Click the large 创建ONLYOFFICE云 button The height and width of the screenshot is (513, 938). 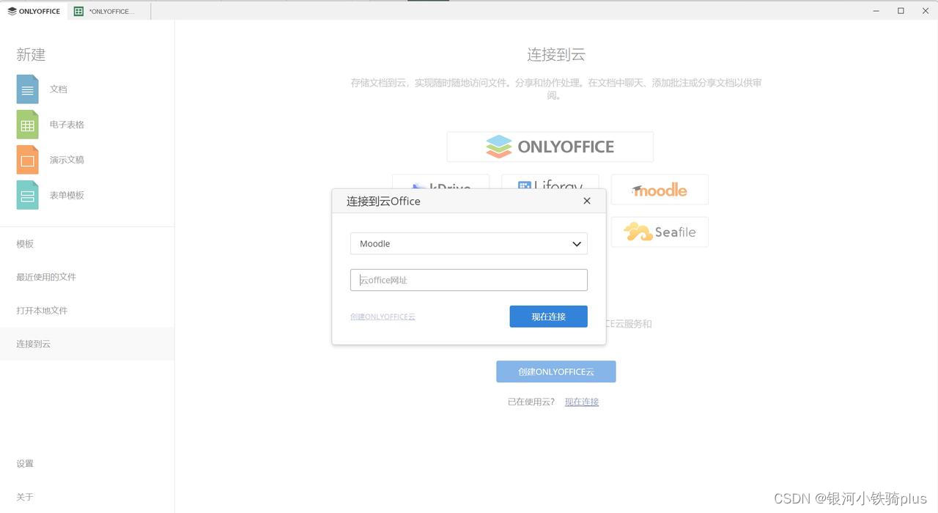(x=556, y=372)
